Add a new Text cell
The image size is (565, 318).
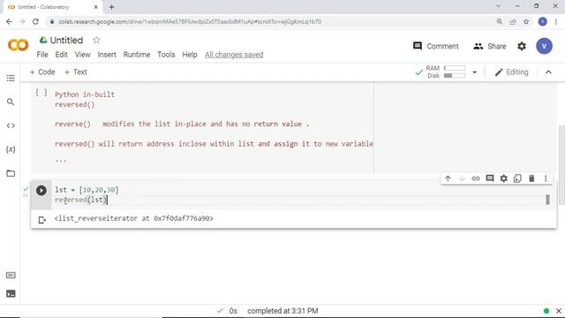(75, 72)
